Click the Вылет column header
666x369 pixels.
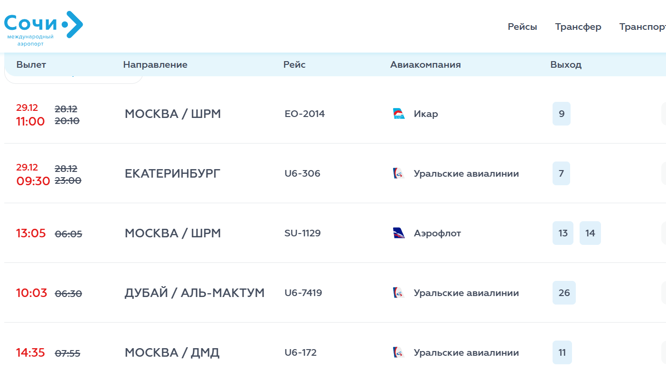tap(31, 65)
